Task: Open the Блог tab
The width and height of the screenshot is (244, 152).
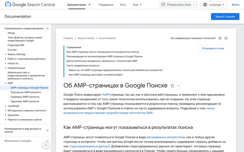Action: (123, 5)
